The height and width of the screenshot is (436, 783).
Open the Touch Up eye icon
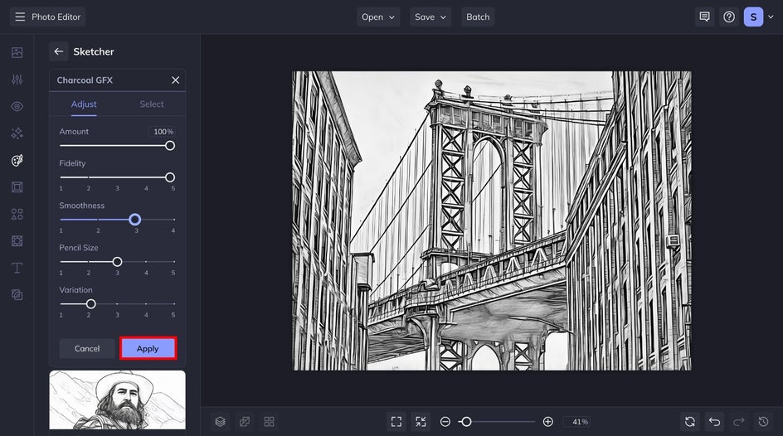pos(17,106)
